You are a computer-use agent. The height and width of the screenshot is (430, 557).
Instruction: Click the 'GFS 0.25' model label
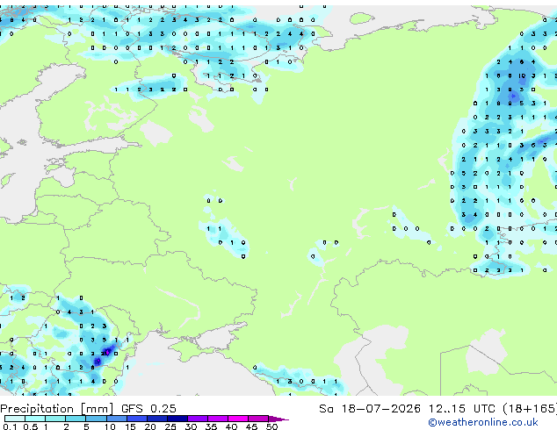click(148, 409)
